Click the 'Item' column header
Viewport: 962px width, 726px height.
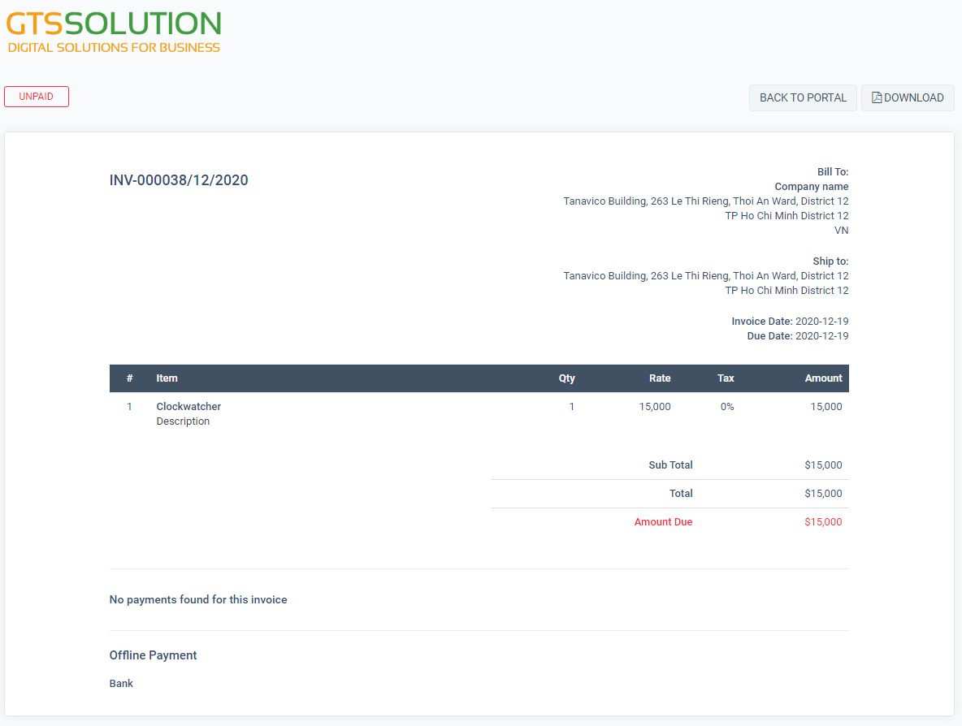pyautogui.click(x=167, y=378)
